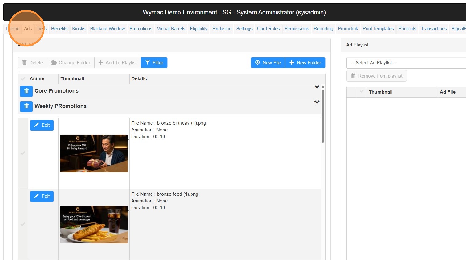The height and width of the screenshot is (260, 466).
Task: Open the Virtual Barrels tab
Action: coord(171,29)
